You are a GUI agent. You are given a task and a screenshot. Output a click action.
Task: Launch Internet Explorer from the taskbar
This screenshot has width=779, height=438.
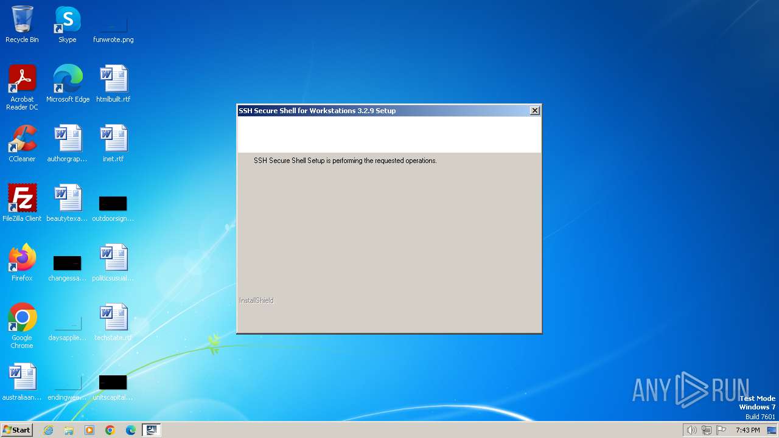pos(48,430)
